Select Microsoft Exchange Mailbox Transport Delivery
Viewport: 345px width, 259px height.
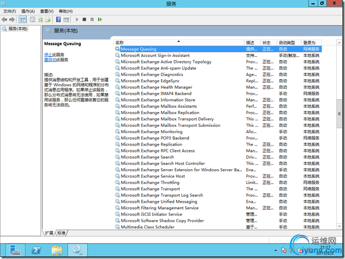pos(218,119)
